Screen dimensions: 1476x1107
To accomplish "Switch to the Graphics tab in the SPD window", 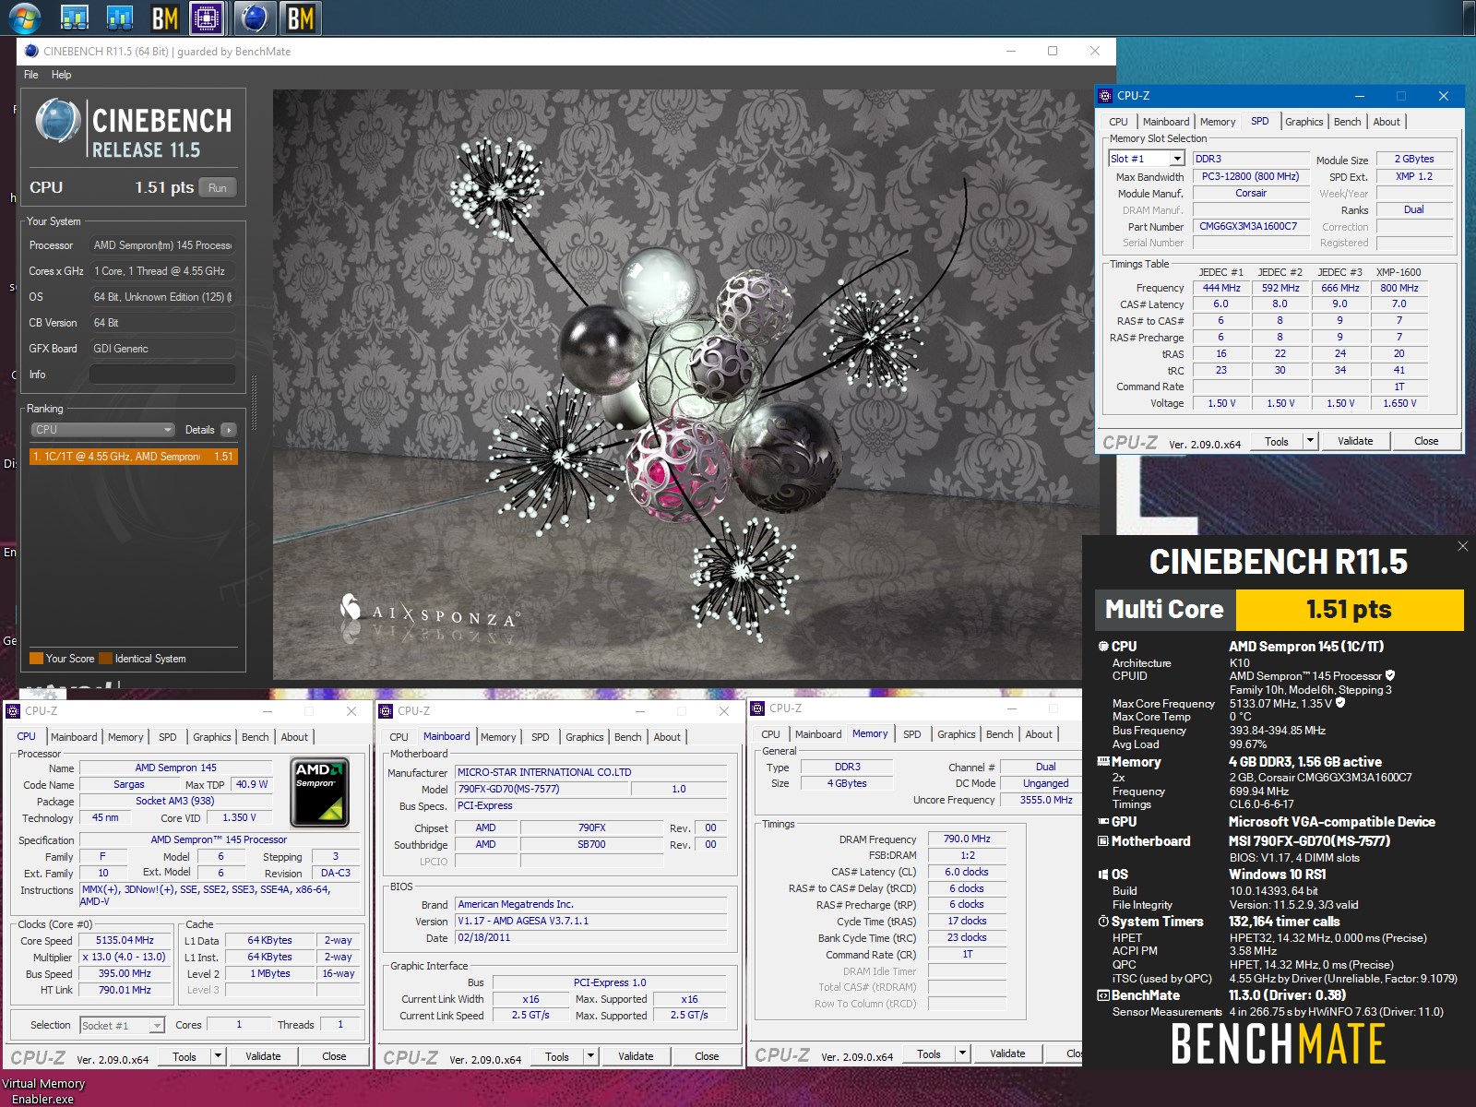I will pyautogui.click(x=1303, y=122).
